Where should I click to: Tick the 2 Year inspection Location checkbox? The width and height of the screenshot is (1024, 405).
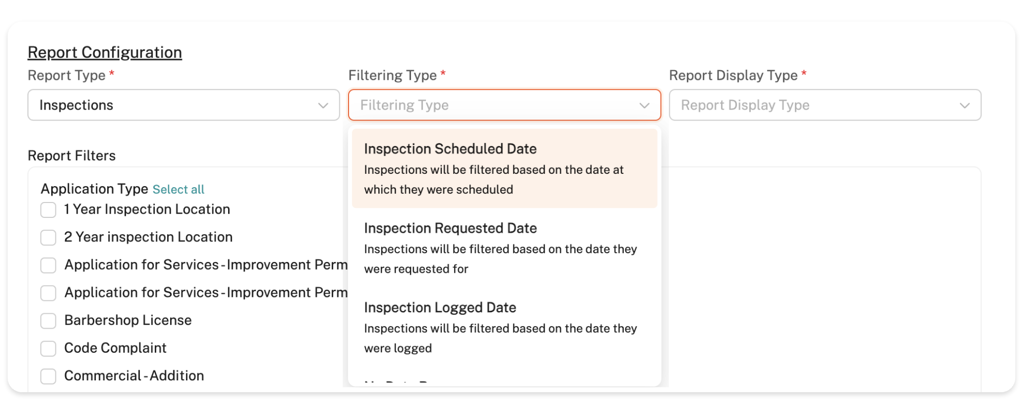coord(48,237)
